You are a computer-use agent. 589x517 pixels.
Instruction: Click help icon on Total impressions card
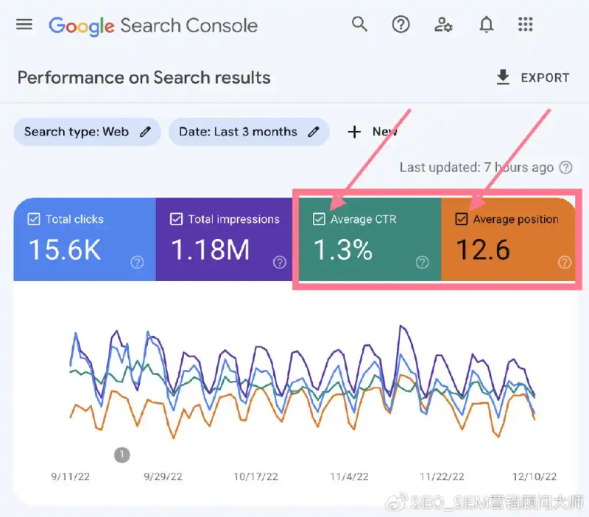point(280,263)
